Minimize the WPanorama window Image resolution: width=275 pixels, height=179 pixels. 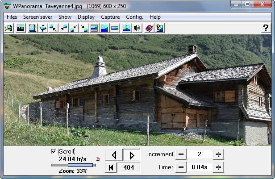(x=236, y=4)
